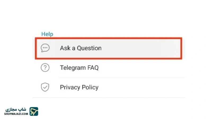The width and height of the screenshot is (212, 119).
Task: Tap the word FAQ after Telegram
Action: 93,68
